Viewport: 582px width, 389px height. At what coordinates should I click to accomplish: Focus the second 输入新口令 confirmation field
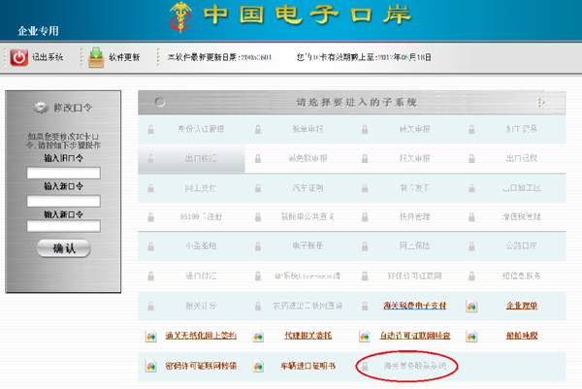click(x=63, y=226)
